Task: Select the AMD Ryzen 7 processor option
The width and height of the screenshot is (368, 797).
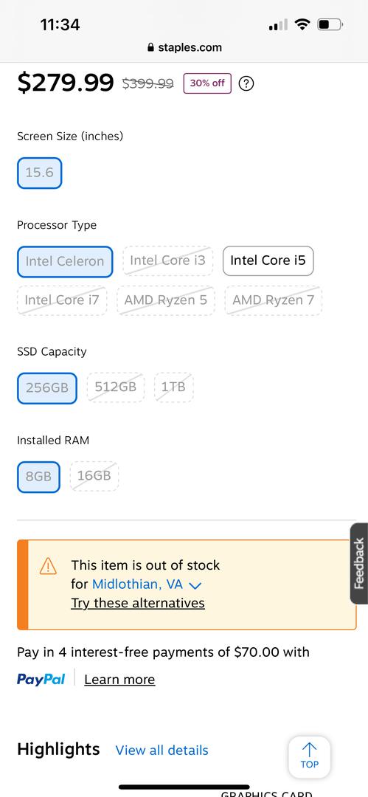Action: 274,300
